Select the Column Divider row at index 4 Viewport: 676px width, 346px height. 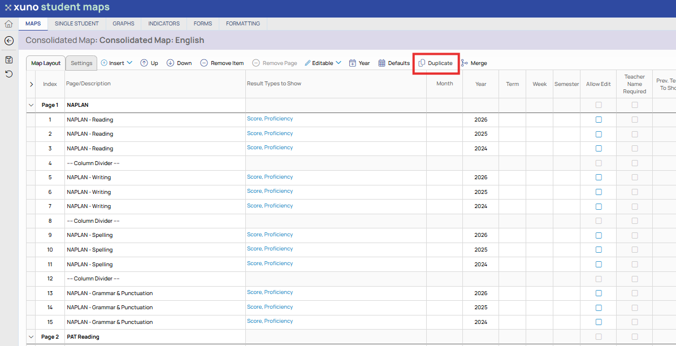click(x=93, y=163)
